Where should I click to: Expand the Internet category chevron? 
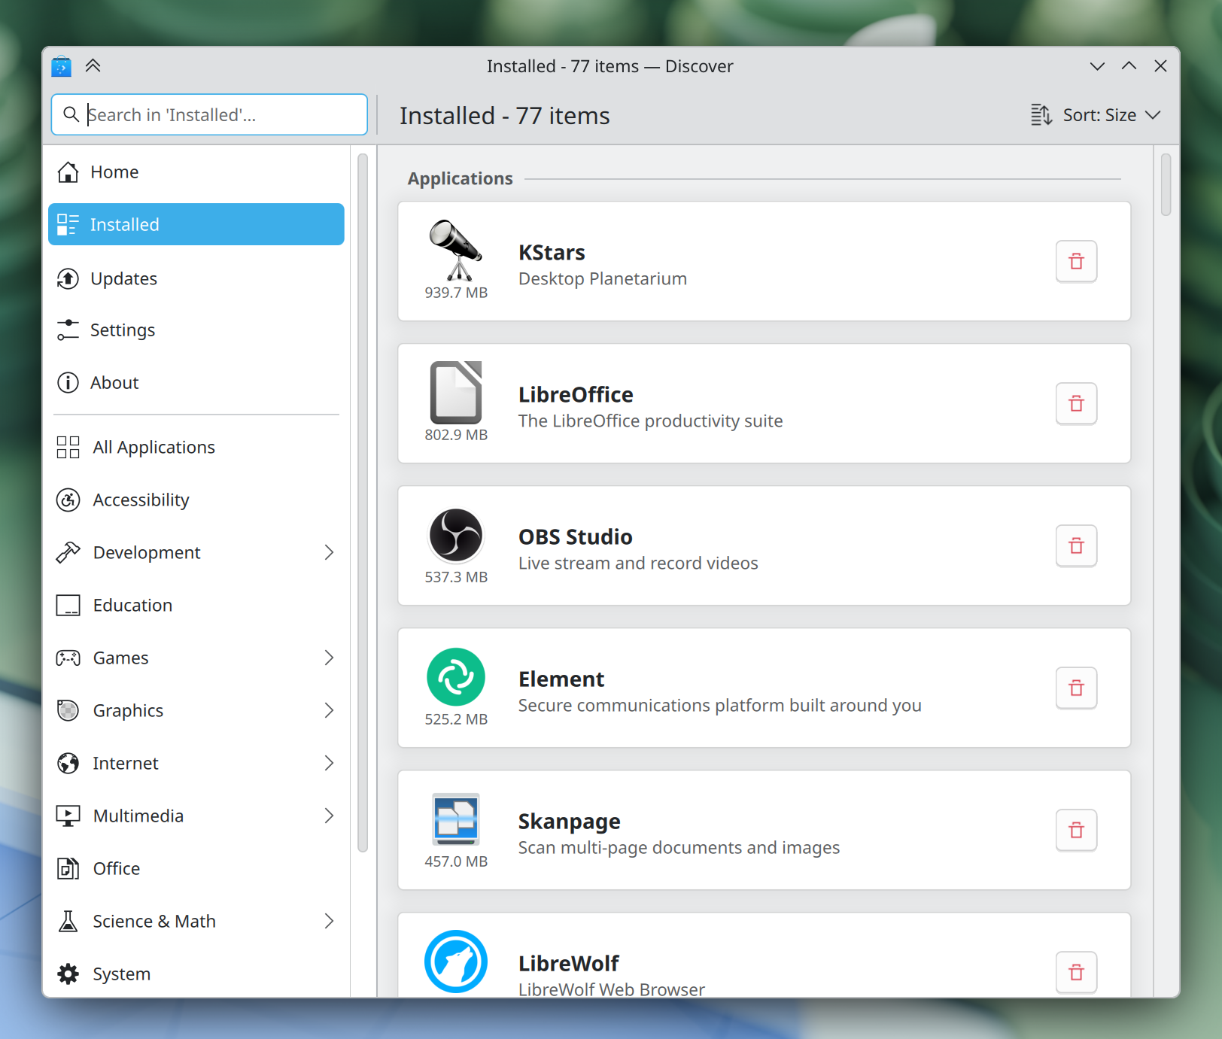point(329,763)
